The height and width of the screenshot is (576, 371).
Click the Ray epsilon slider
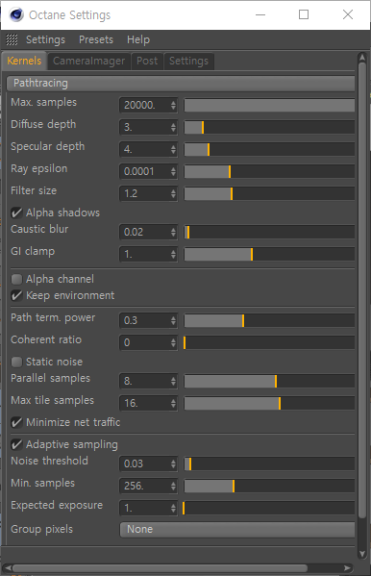pyautogui.click(x=269, y=171)
